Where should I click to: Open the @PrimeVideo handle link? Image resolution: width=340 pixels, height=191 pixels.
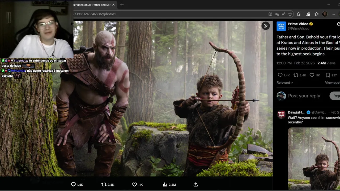(298, 29)
